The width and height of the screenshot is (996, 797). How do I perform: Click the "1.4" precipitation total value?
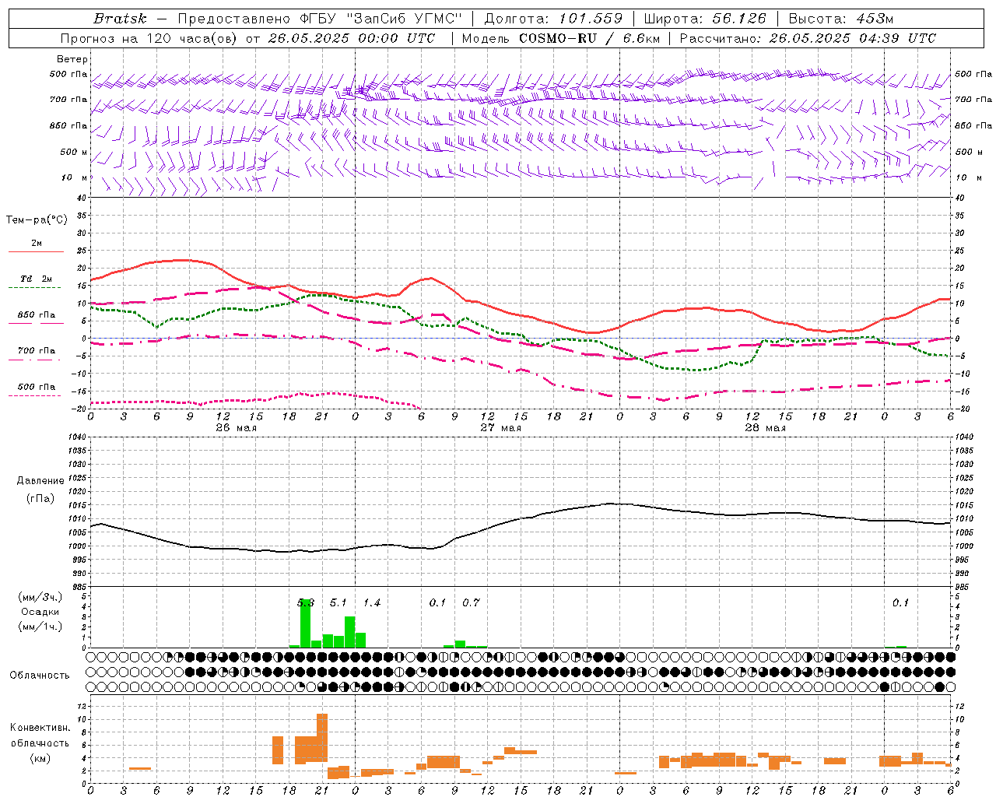coord(372,603)
